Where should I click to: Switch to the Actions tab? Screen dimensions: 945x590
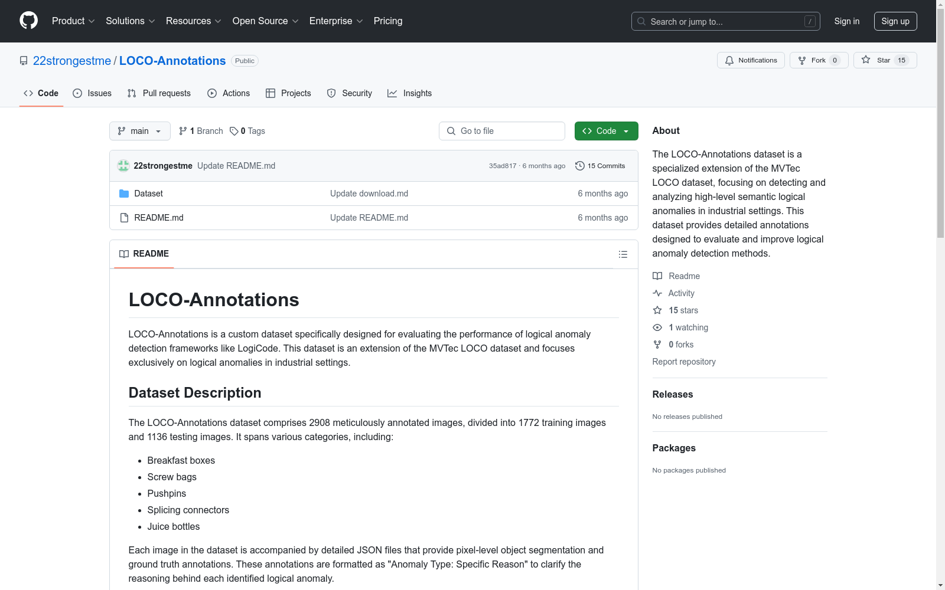tap(229, 93)
